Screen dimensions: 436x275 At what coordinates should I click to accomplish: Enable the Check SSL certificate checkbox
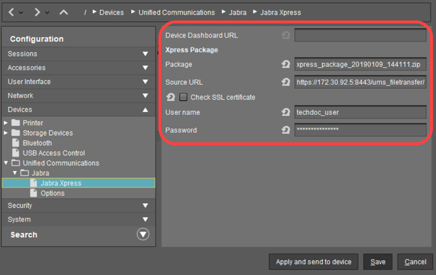(x=183, y=97)
